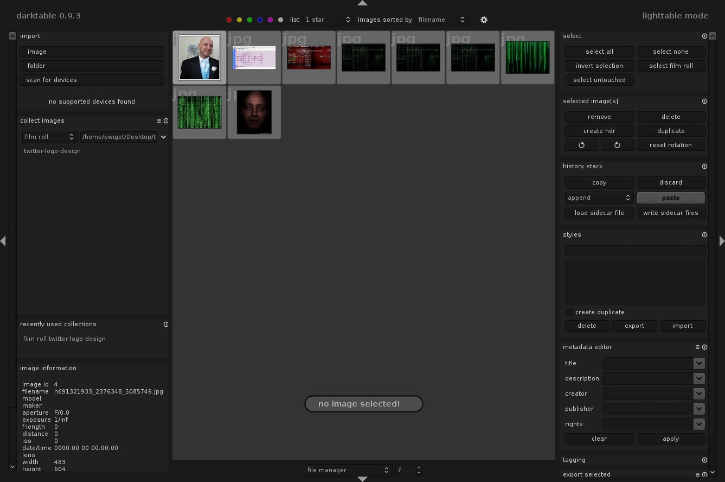The height and width of the screenshot is (482, 725).
Task: Click the load sidecar file button
Action: pyautogui.click(x=599, y=213)
